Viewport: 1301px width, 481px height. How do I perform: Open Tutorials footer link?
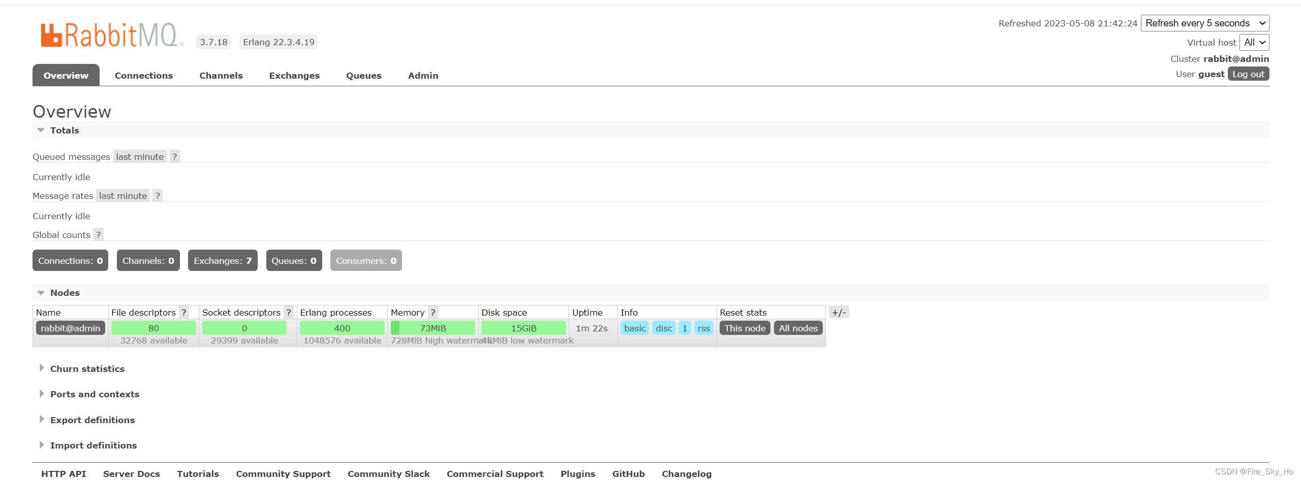coord(198,473)
